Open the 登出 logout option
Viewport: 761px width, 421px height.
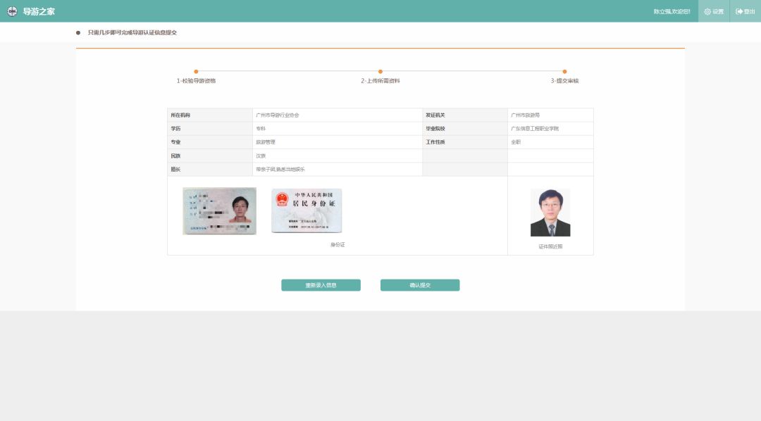[743, 11]
